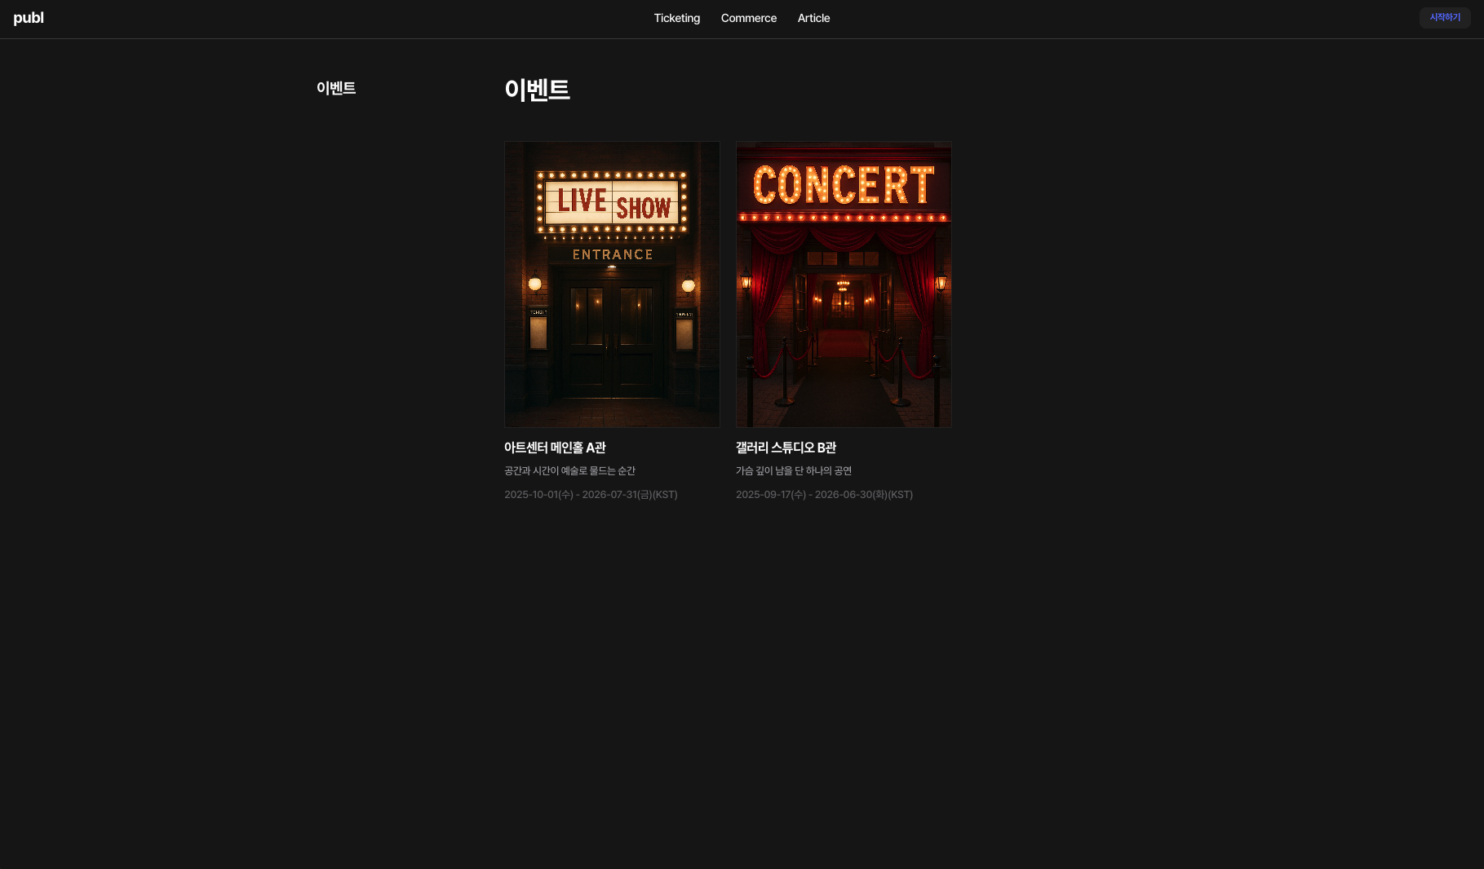The height and width of the screenshot is (869, 1484).
Task: Click the subtitle 가슴 깊이 남을 단 하나의 공연
Action: point(794,470)
